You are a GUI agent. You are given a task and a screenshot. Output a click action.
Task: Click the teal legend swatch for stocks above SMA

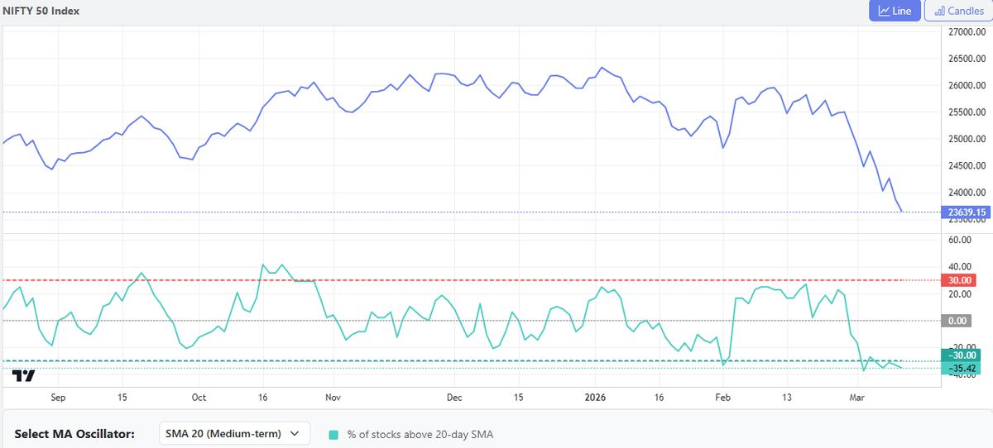[x=333, y=434]
